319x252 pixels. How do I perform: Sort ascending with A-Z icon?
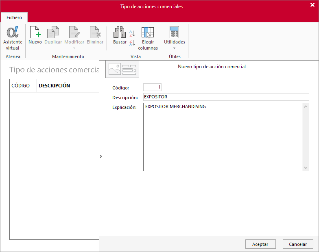pos(132,33)
